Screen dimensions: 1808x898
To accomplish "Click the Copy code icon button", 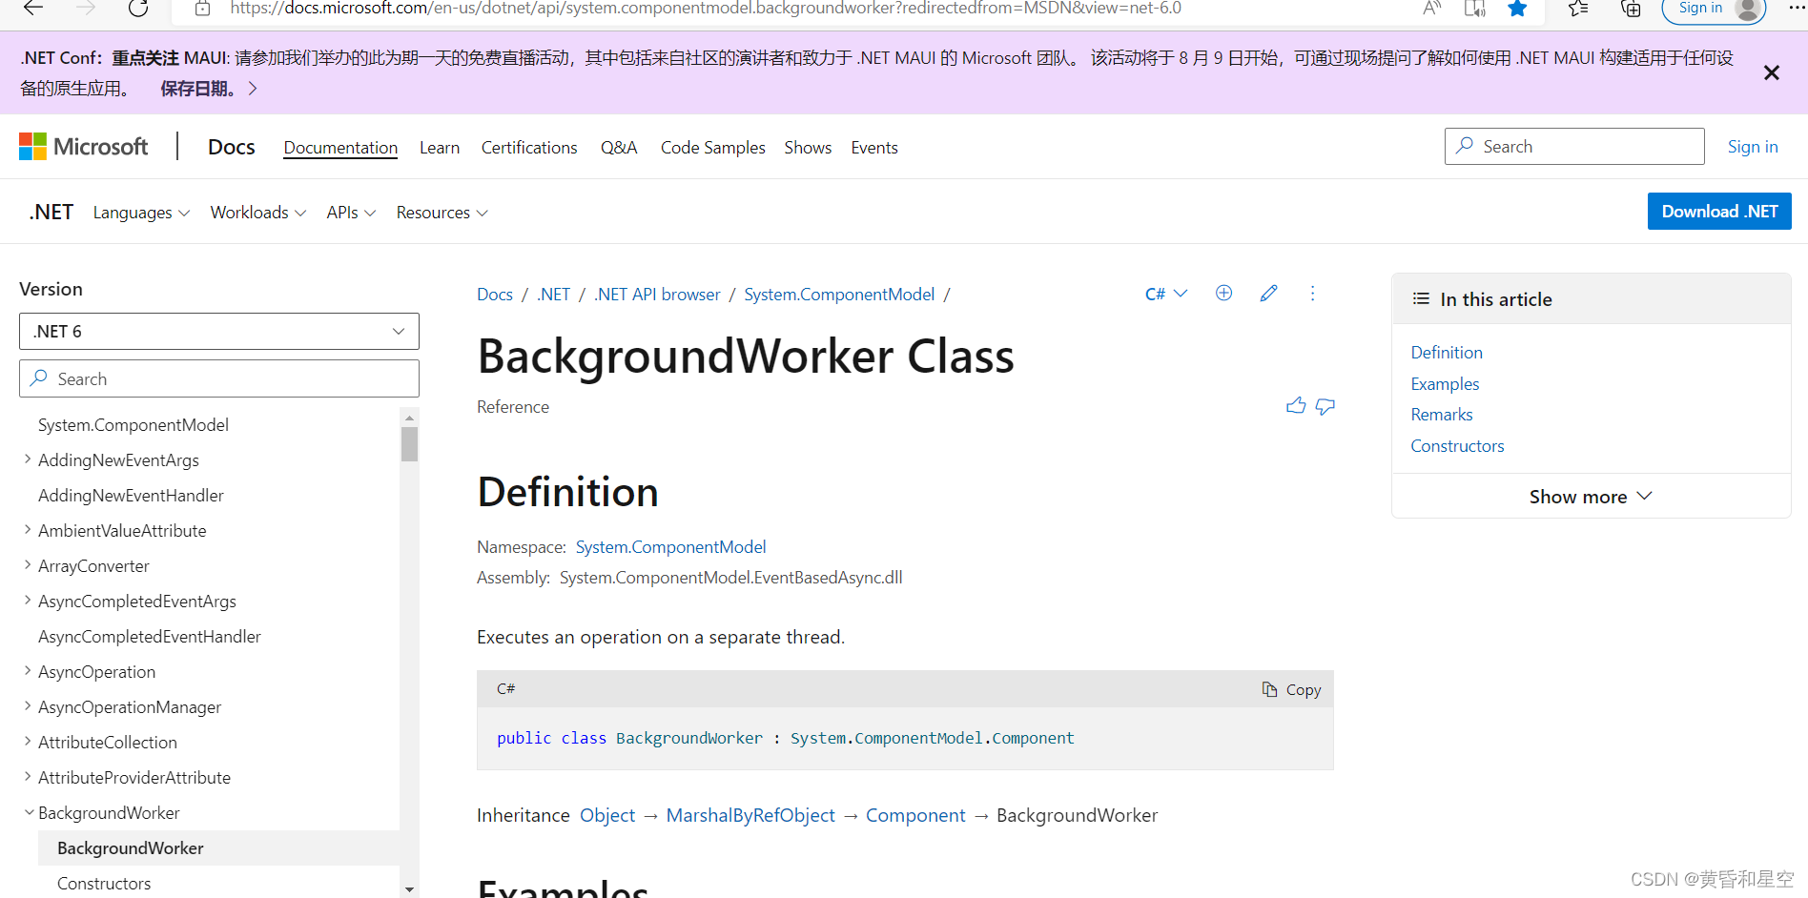I will pyautogui.click(x=1291, y=689).
